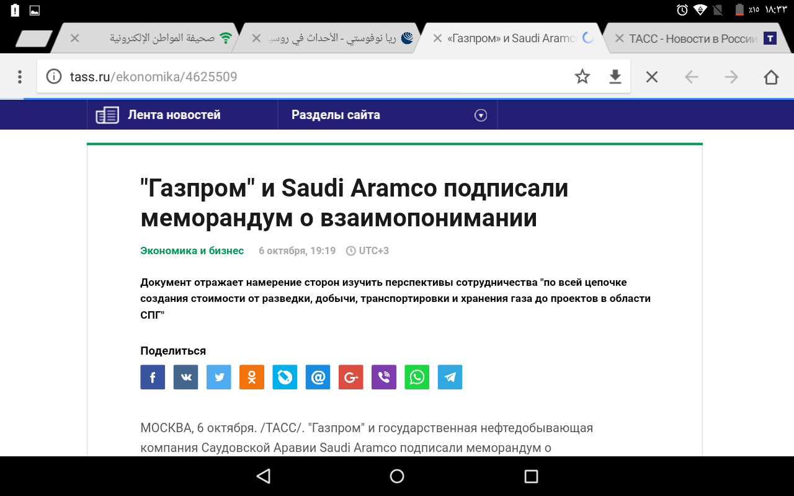Open the browser three-dot menu
This screenshot has width=794, height=496.
coord(20,77)
